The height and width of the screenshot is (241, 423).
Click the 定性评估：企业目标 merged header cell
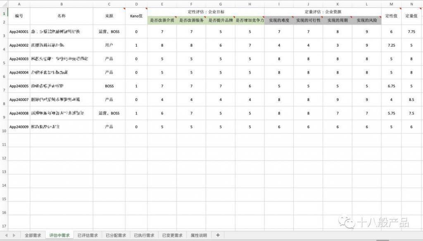click(206, 12)
